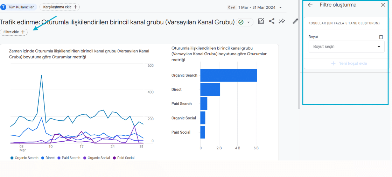The width and height of the screenshot is (392, 177).
Task: Close the Filtre oluşturma panel
Action: [383, 5]
